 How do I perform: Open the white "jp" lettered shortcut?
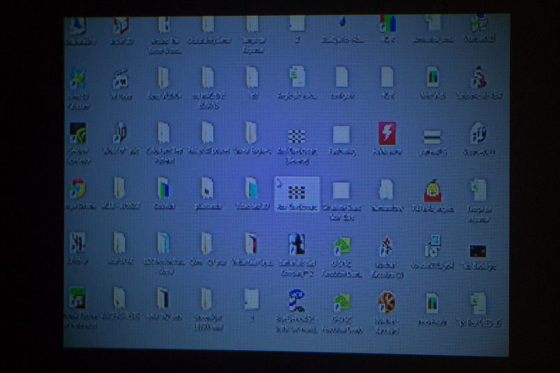pyautogui.click(x=120, y=133)
